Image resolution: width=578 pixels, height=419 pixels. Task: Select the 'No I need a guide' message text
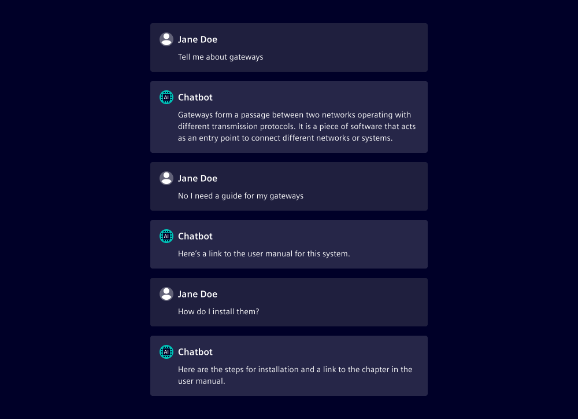tap(240, 196)
